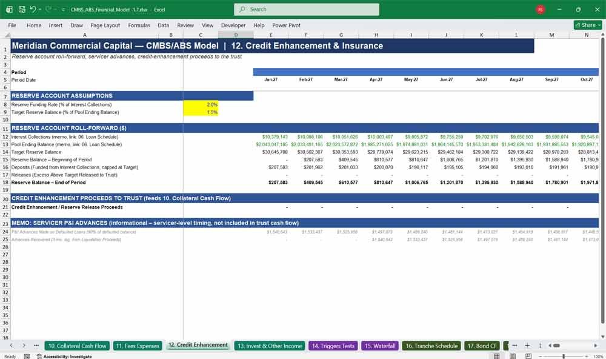606x359 pixels.
Task: Open the Undo history dropdown arrow
Action: (x=40, y=9)
